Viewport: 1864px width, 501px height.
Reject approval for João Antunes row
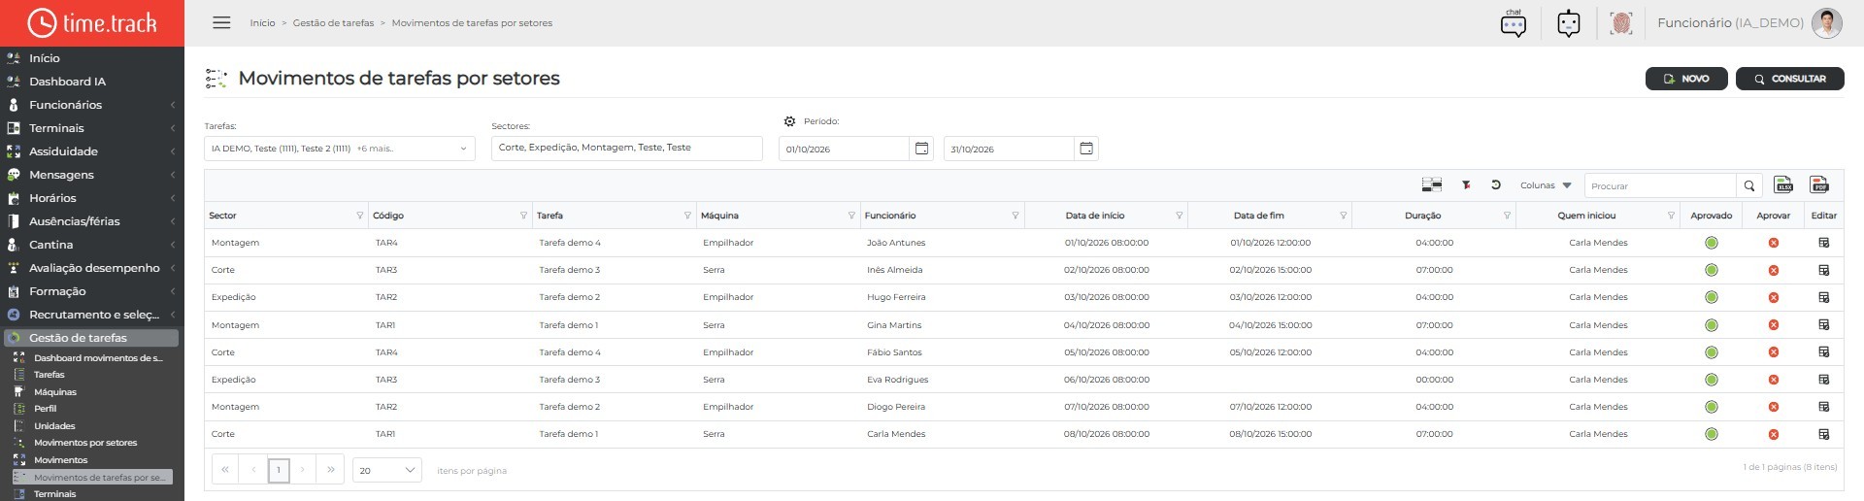[1773, 243]
